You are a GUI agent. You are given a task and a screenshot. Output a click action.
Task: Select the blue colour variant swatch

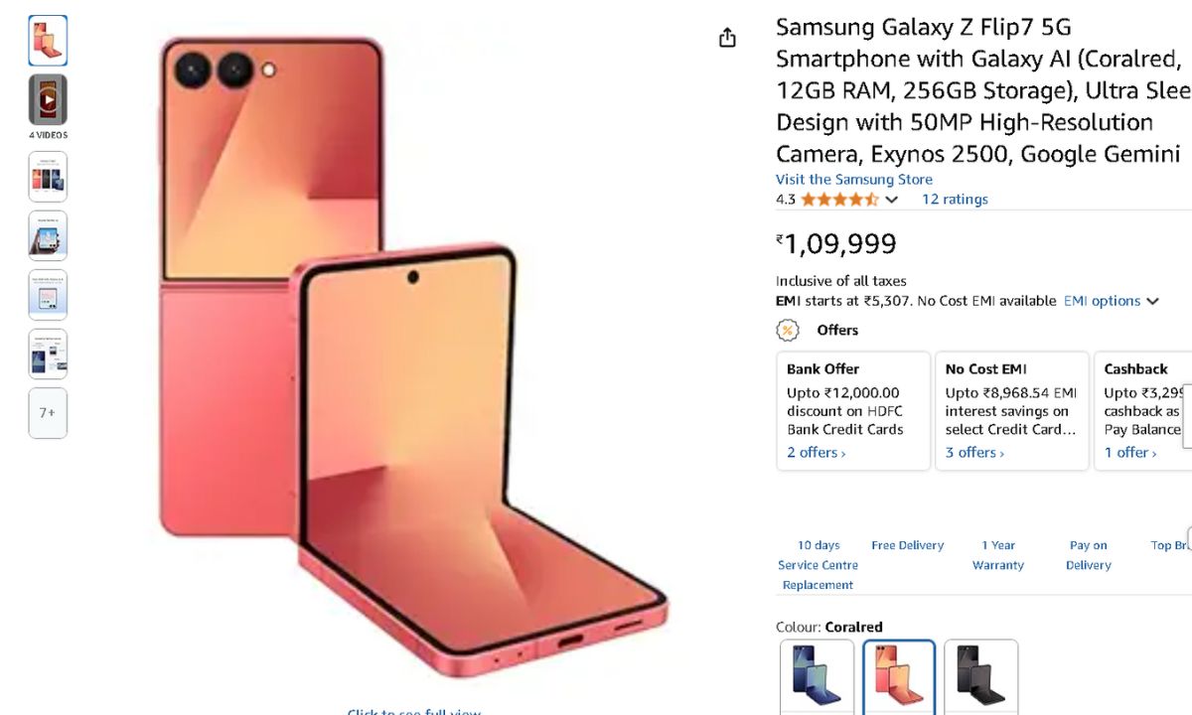pos(817,675)
